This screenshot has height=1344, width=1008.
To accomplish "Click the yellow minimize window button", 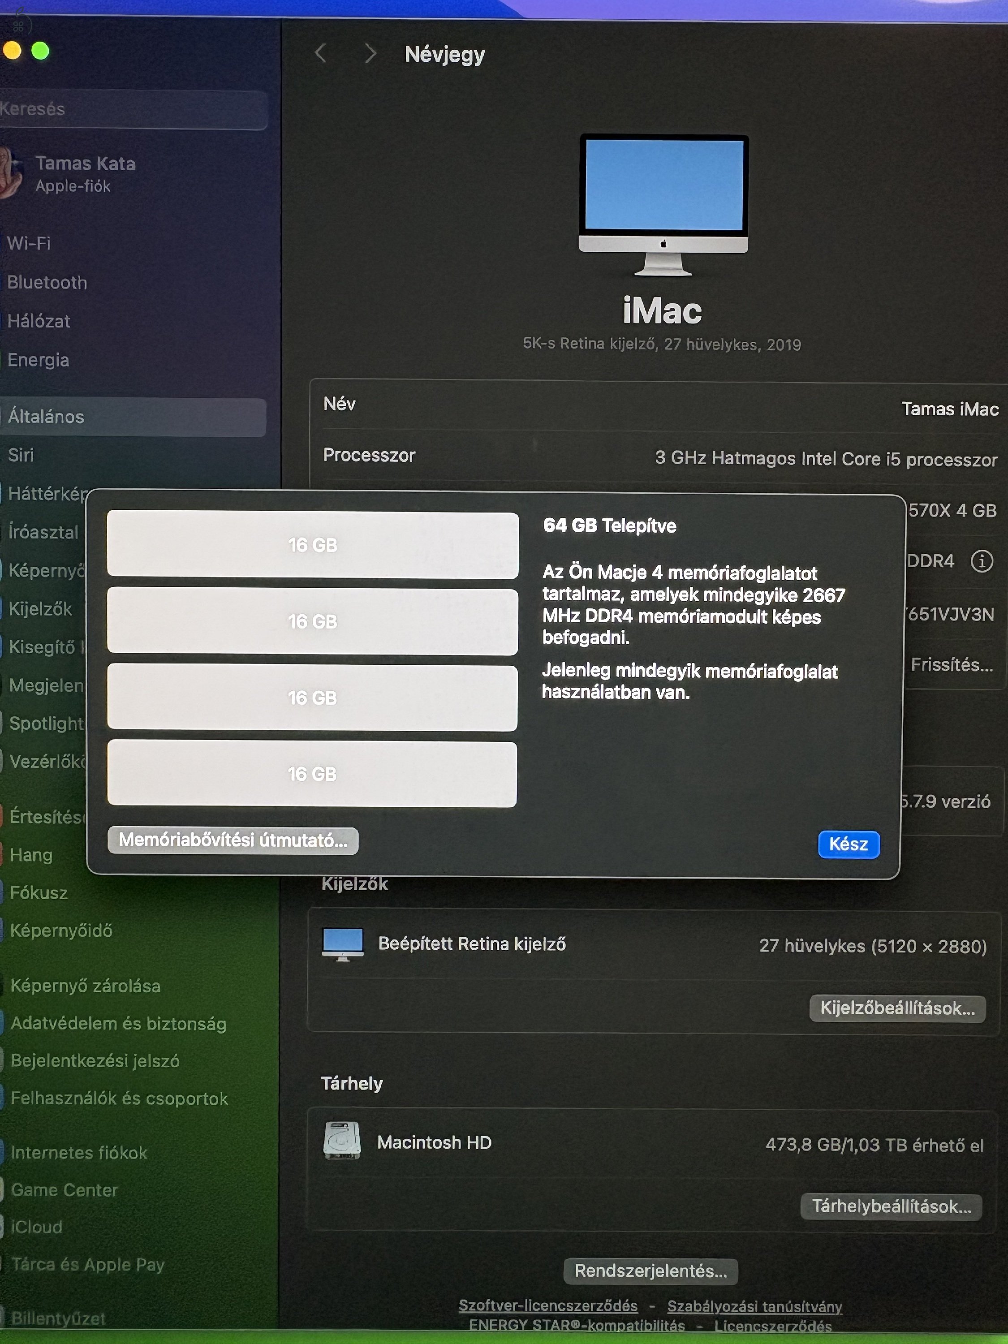I will coord(12,51).
